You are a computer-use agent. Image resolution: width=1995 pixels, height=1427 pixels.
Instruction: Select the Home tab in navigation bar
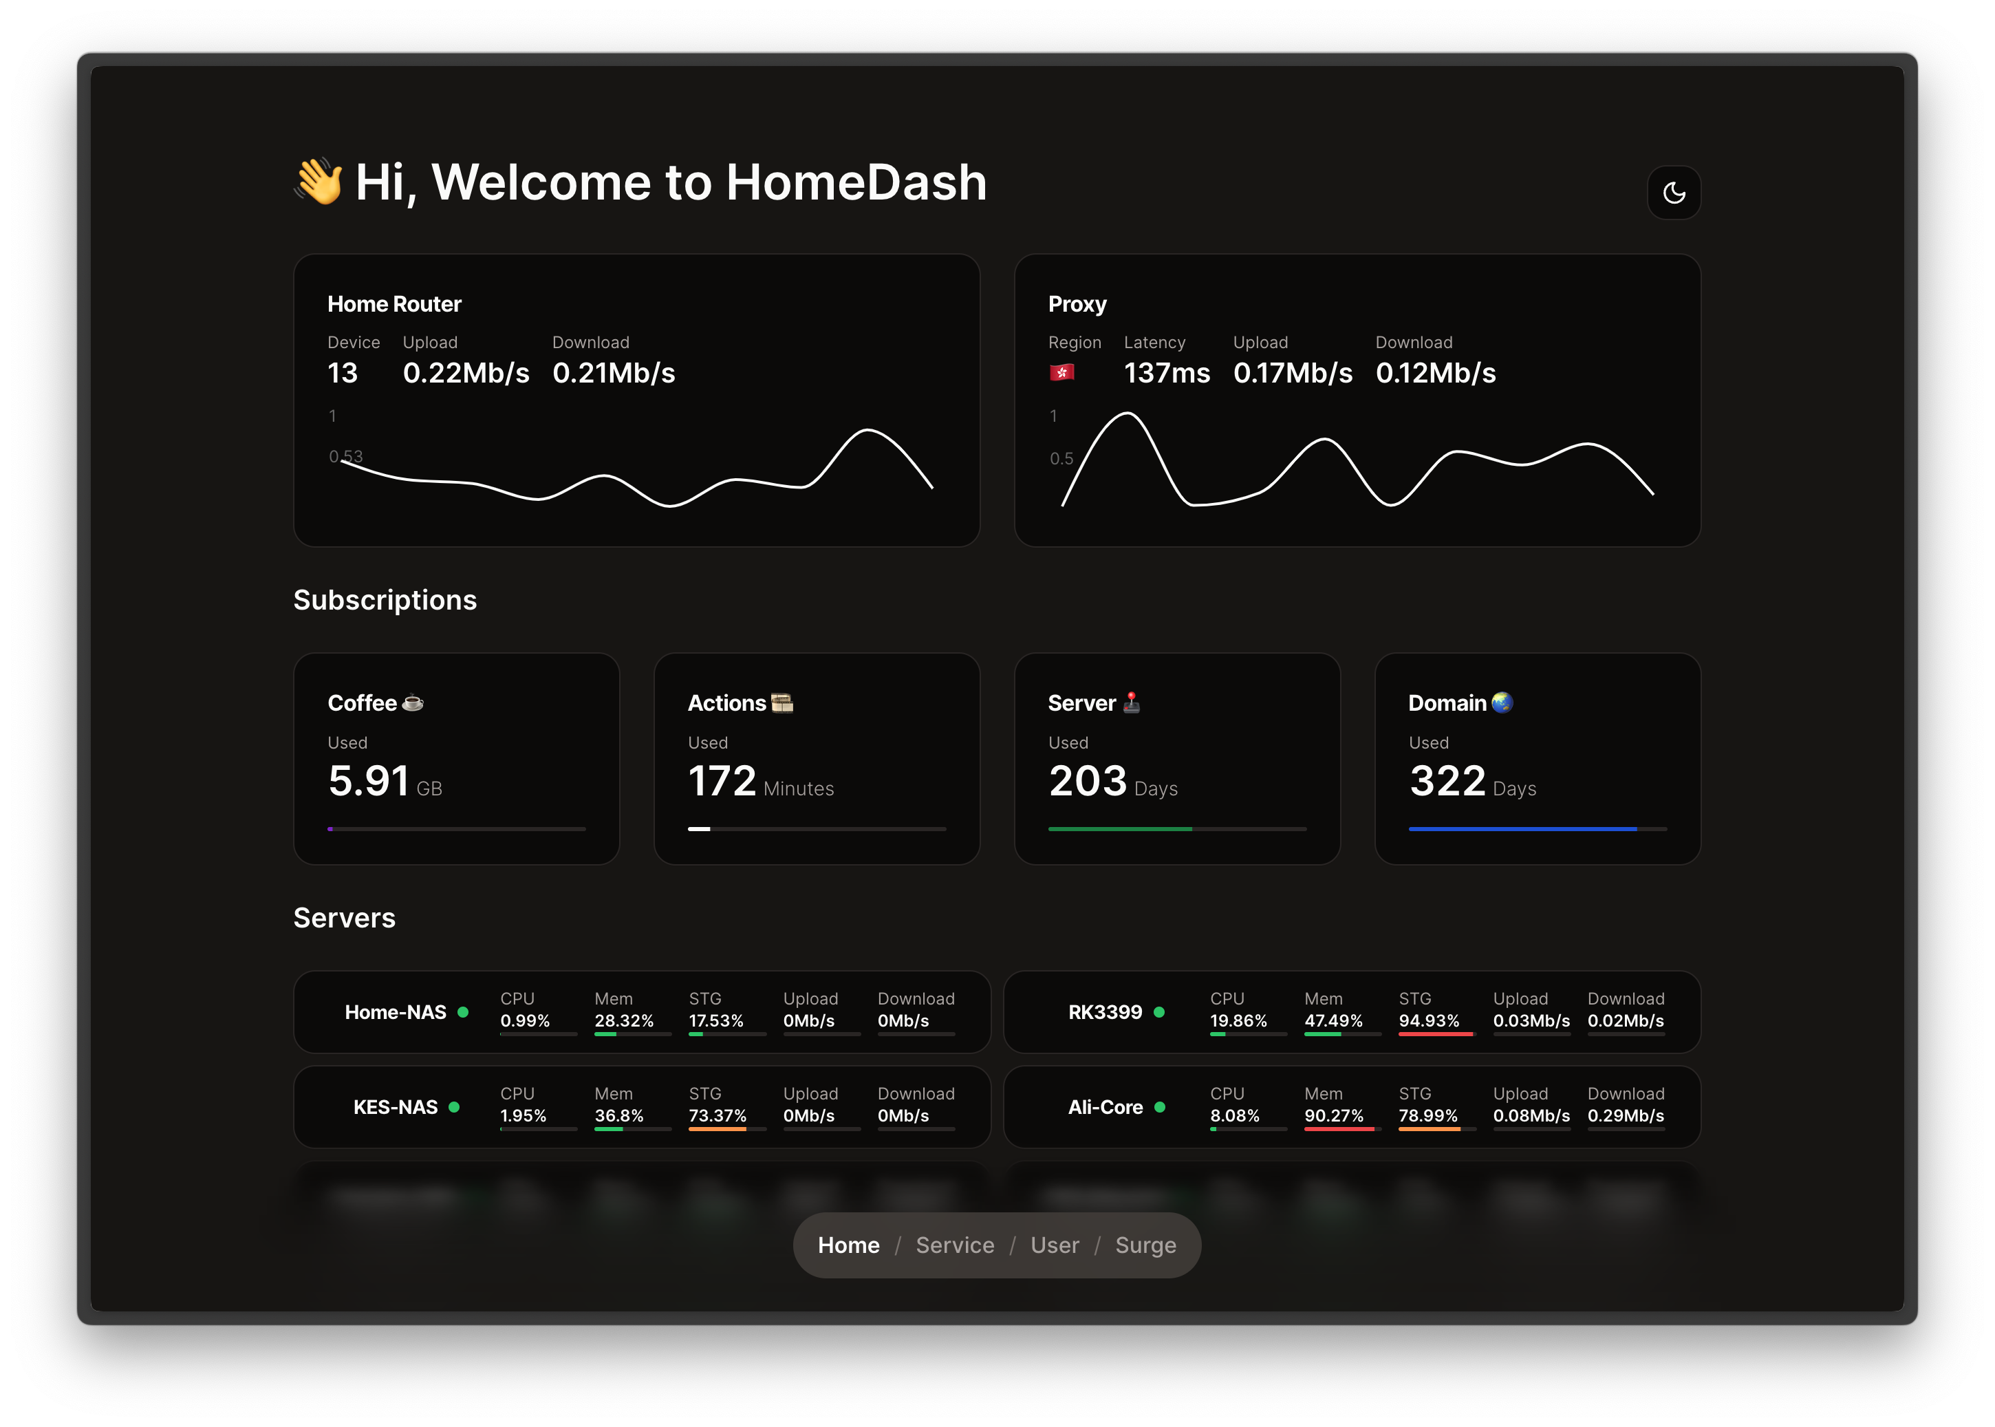pos(848,1245)
